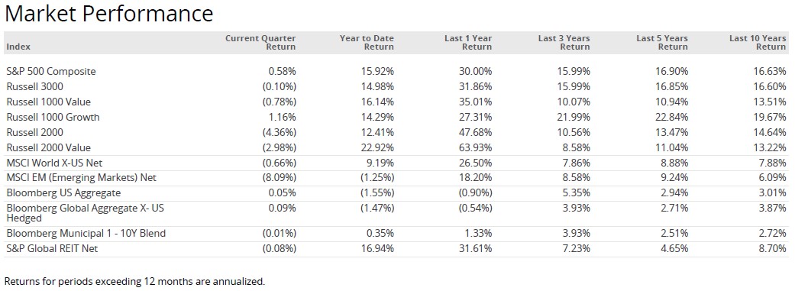This screenshot has height=291, width=795.
Task: Click the Last 3 Years Return header
Action: (564, 43)
